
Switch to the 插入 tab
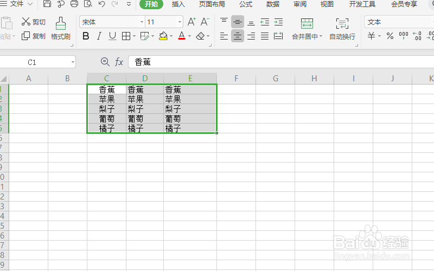[178, 4]
